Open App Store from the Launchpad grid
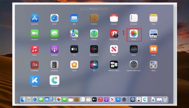 (x=35, y=18)
